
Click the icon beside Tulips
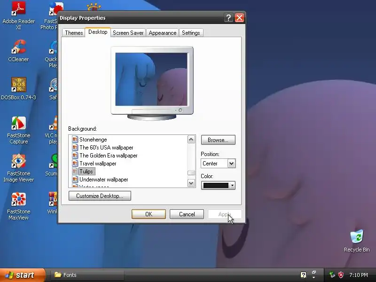pyautogui.click(x=75, y=171)
